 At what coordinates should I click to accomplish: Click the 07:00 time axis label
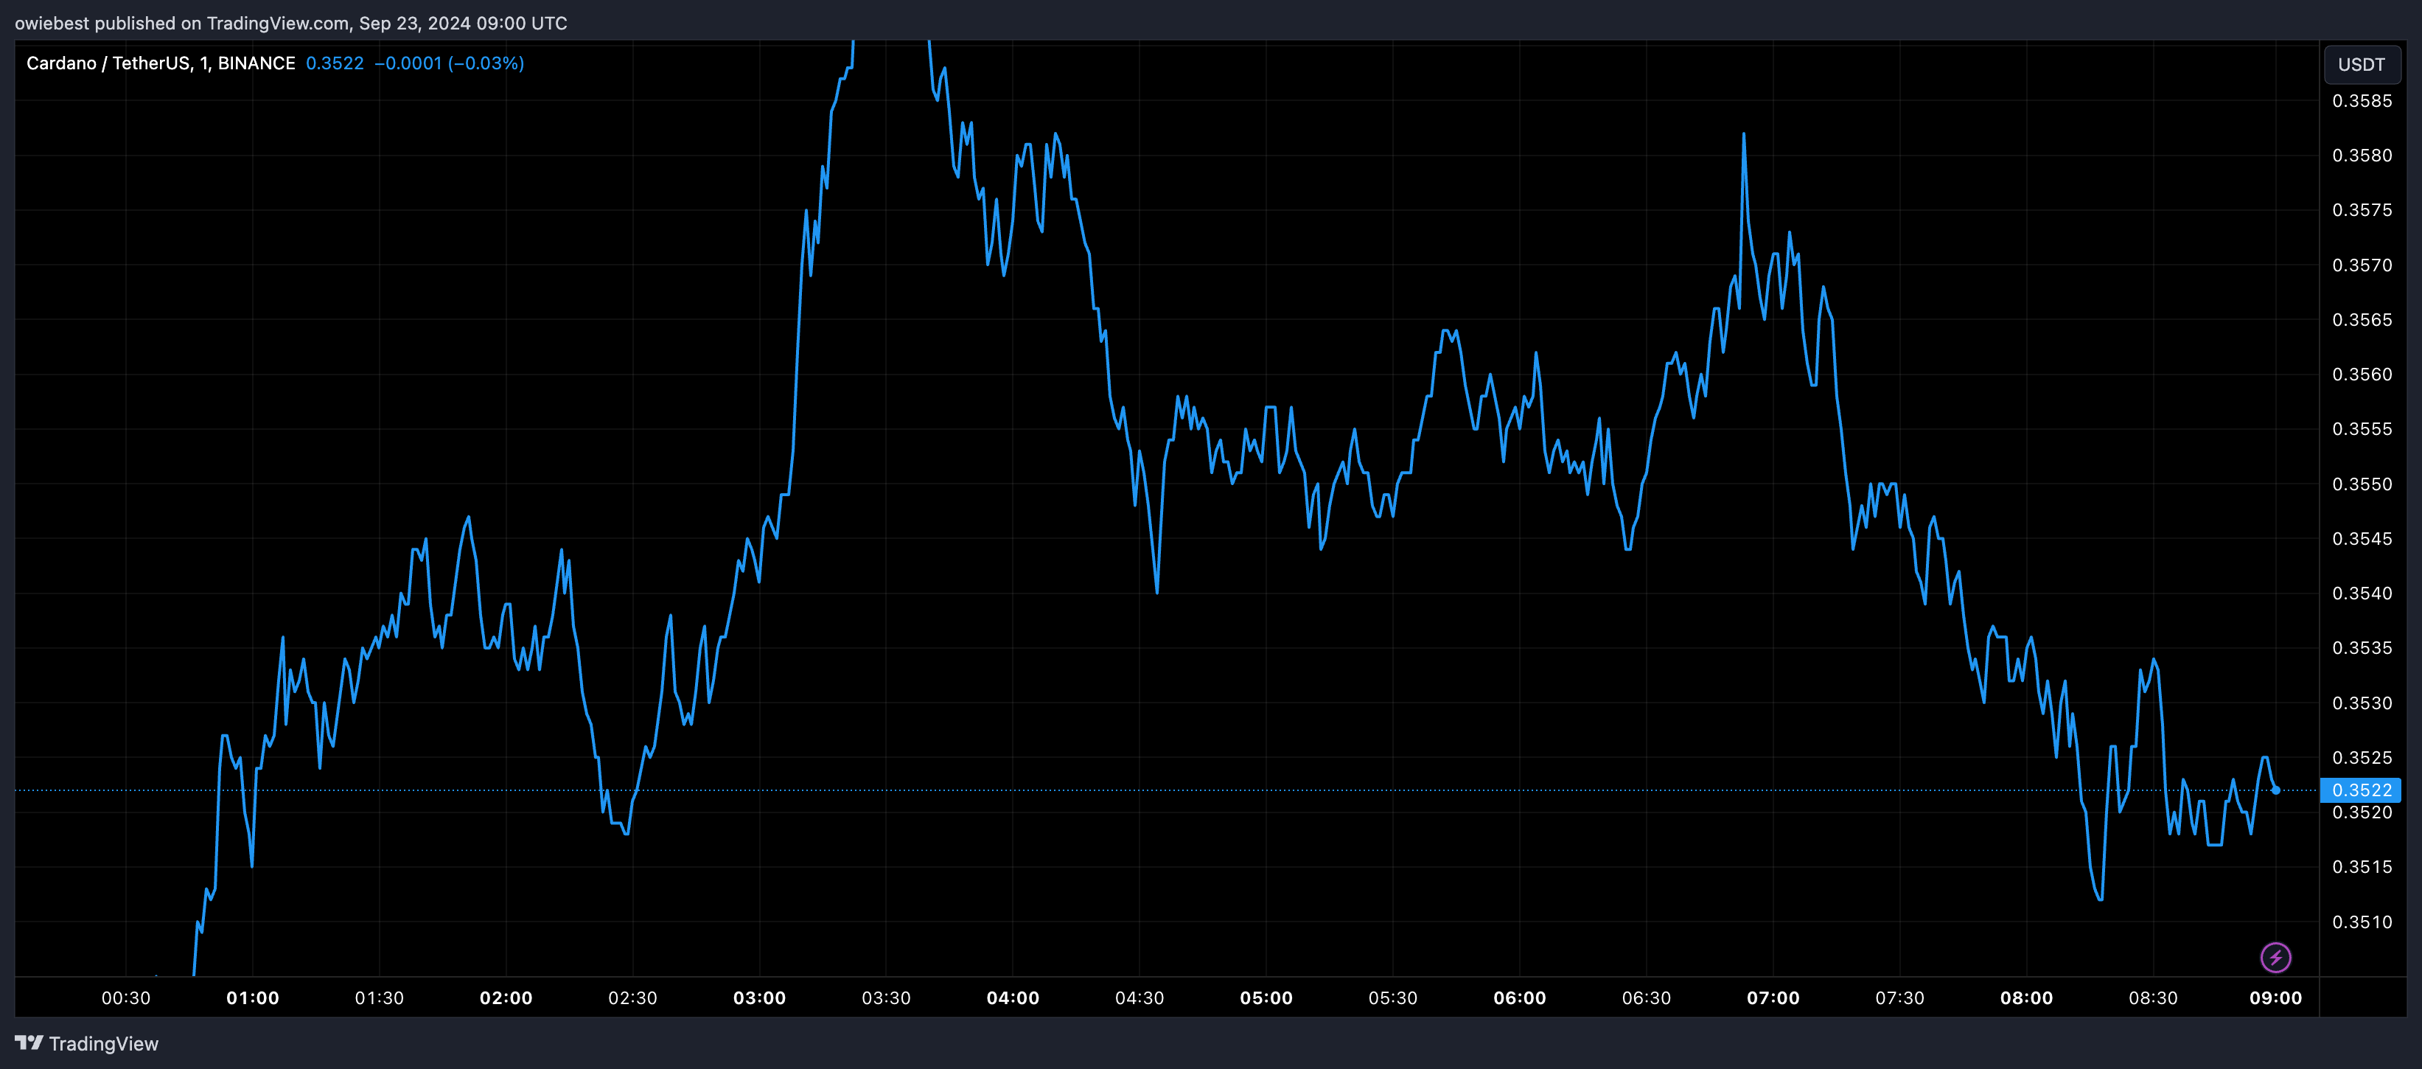coord(1773,997)
